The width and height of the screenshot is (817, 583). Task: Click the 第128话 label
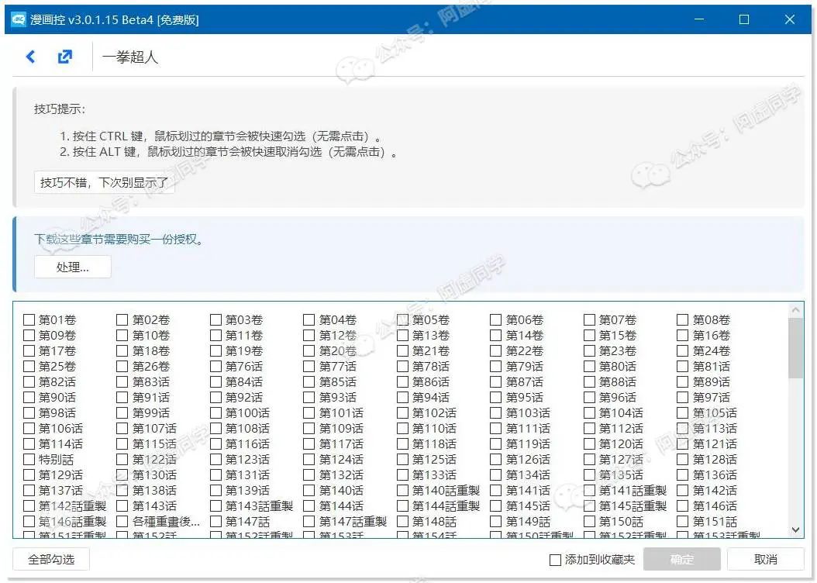[x=715, y=460]
